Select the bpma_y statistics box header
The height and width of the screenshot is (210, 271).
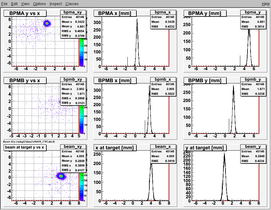click(x=253, y=12)
